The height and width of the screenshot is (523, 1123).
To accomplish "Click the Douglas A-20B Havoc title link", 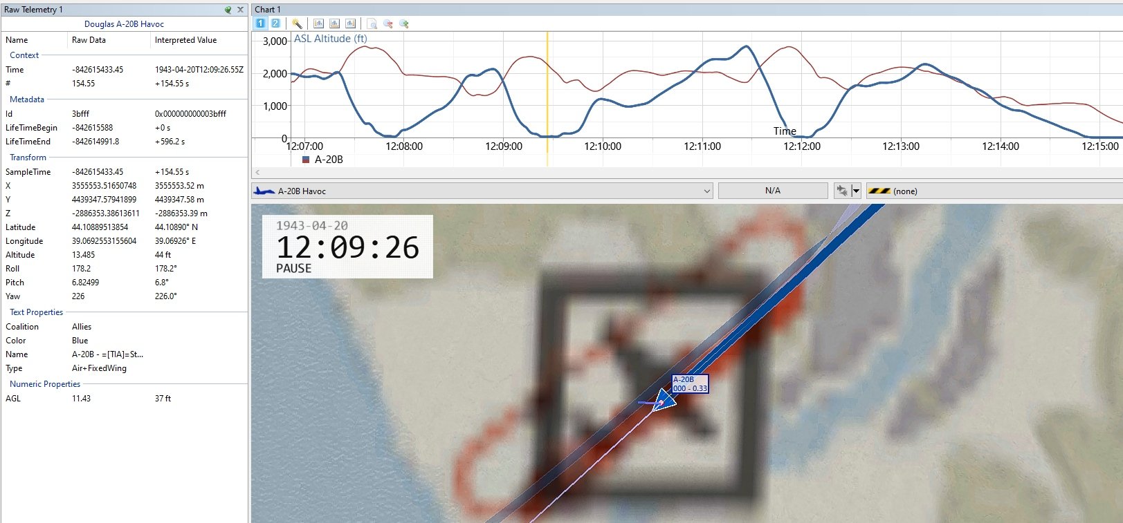I will 124,24.
